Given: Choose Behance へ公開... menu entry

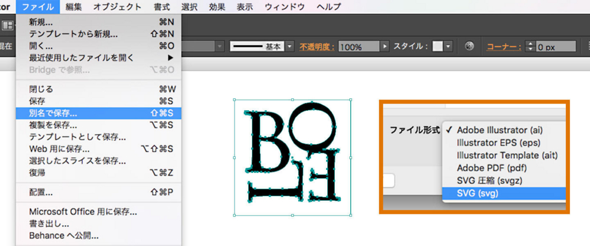Looking at the screenshot, I should tap(99, 236).
